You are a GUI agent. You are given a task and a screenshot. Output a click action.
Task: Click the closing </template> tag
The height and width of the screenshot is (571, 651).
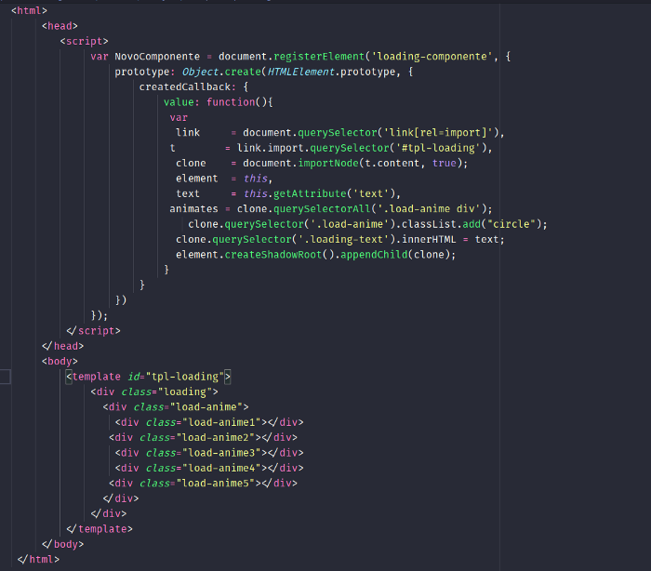(100, 529)
